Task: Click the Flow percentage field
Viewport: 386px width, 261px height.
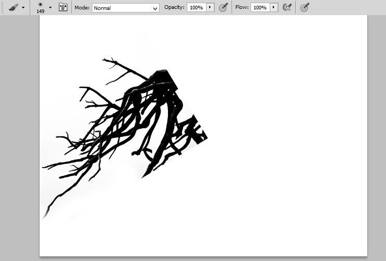Action: point(260,8)
